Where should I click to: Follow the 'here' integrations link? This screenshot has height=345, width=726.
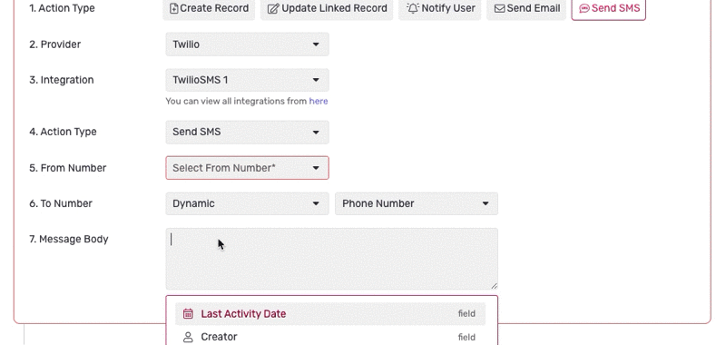pyautogui.click(x=319, y=101)
